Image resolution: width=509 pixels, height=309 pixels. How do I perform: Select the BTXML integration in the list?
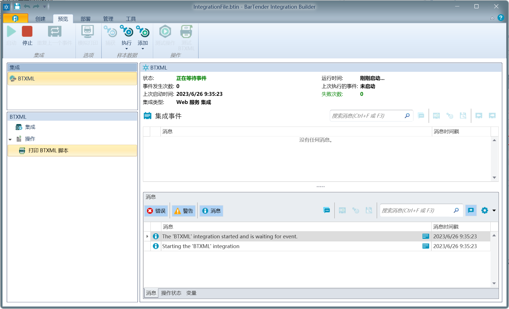click(x=27, y=79)
